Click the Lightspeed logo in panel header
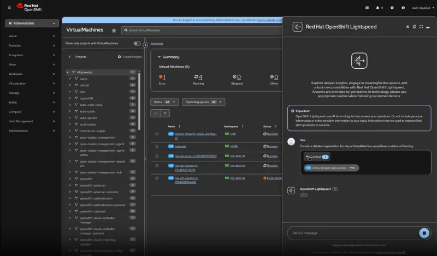Screen dimensions: 437x256 (x=297, y=27)
